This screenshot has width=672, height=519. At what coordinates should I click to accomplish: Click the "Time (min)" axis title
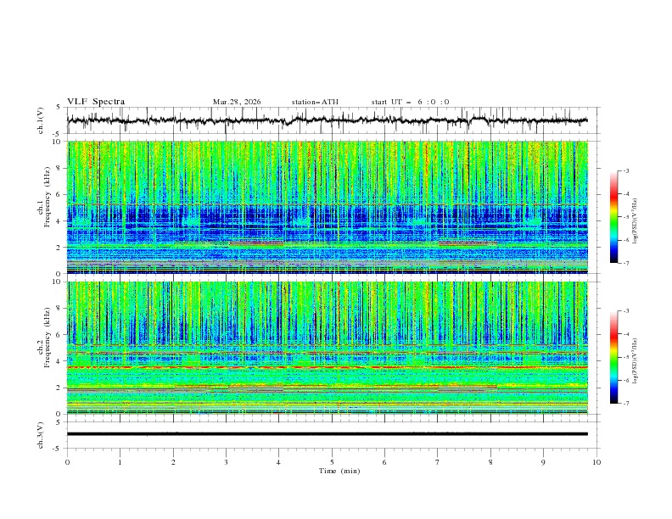point(339,471)
